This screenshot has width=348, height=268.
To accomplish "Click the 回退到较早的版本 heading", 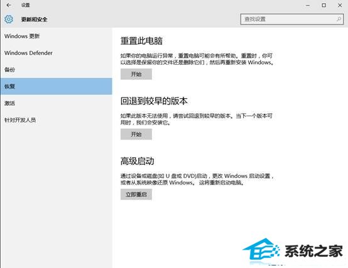I will [154, 101].
